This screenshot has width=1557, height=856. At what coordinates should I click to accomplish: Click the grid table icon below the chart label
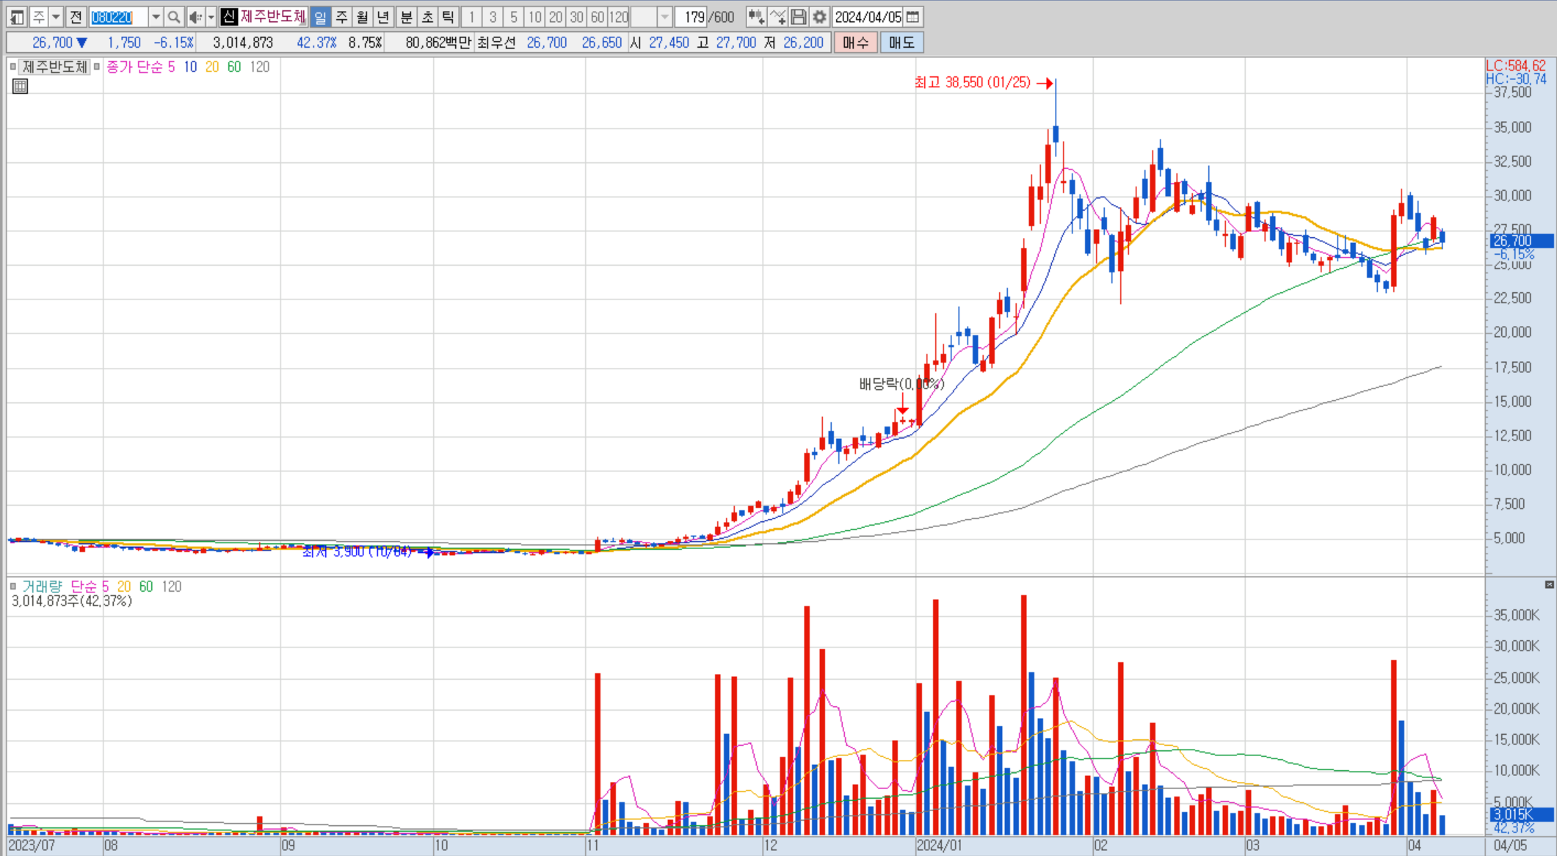(21, 87)
